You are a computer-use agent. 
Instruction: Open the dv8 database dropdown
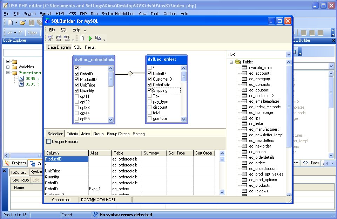[x=289, y=55]
